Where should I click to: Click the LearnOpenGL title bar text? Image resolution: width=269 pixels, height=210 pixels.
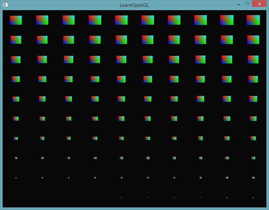[134, 5]
